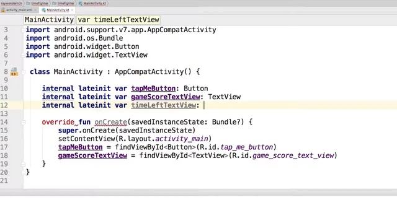Switch to the activity_main.xml tab
The width and height of the screenshot is (397, 223).
click(19, 10)
